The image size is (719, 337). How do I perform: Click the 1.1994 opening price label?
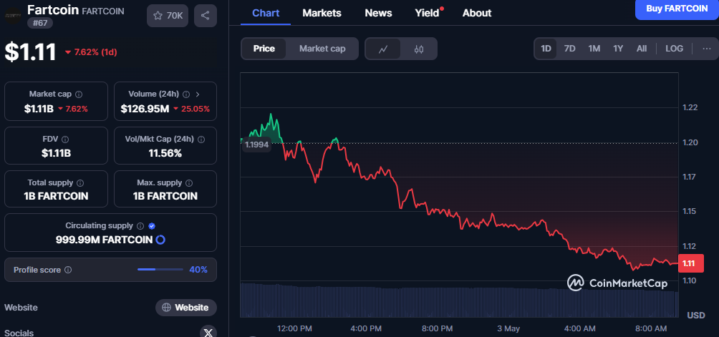pyautogui.click(x=257, y=145)
